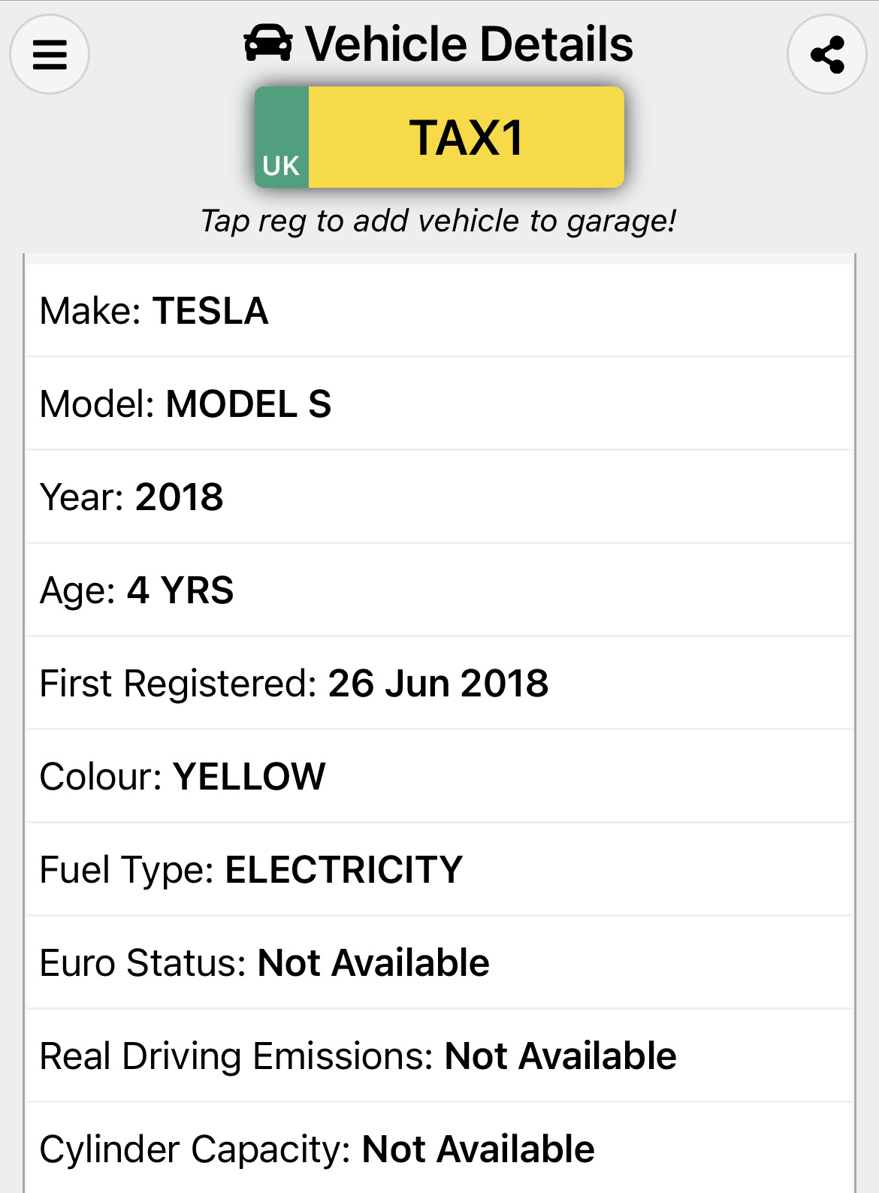Click the Vehicle Details heading
The height and width of the screenshot is (1193, 879).
coord(469,44)
